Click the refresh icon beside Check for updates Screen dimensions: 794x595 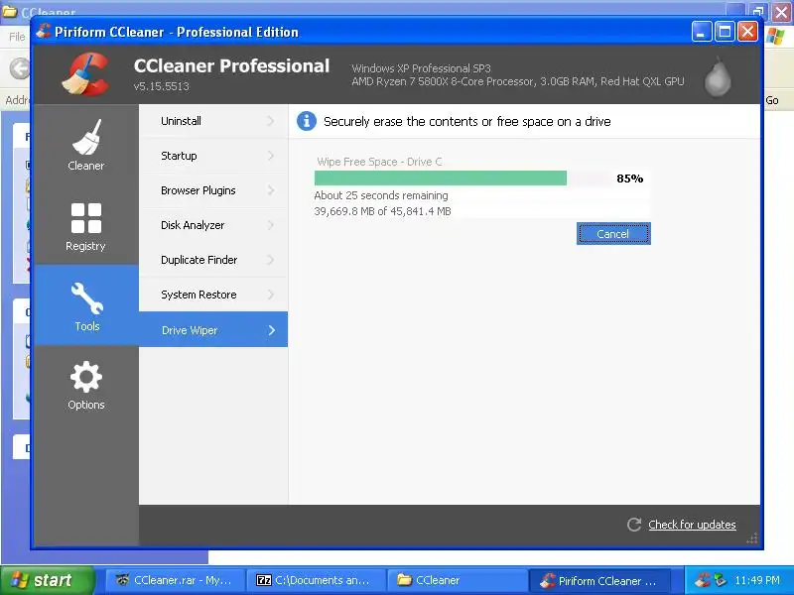[x=634, y=525]
